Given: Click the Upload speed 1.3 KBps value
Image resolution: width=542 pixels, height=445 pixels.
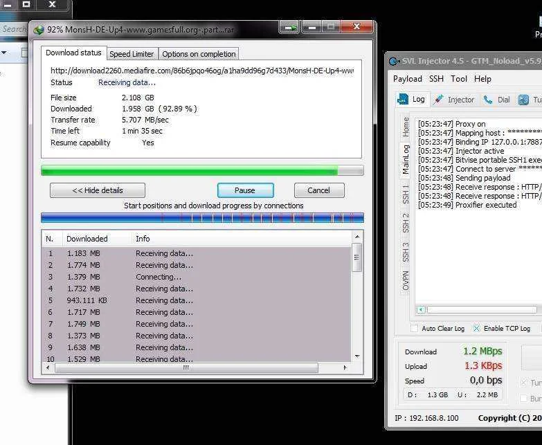Looking at the screenshot, I should coord(483,366).
